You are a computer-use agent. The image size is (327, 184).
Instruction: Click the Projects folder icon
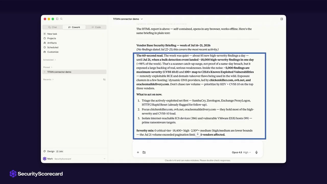click(x=45, y=38)
